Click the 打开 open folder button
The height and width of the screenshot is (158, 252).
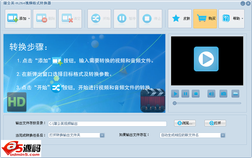click(x=215, y=123)
